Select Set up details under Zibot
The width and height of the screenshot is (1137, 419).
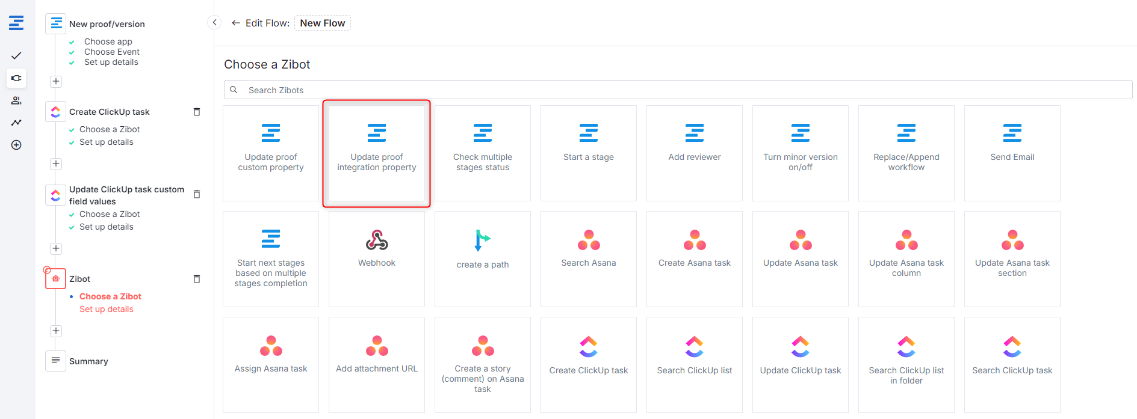[x=107, y=309]
